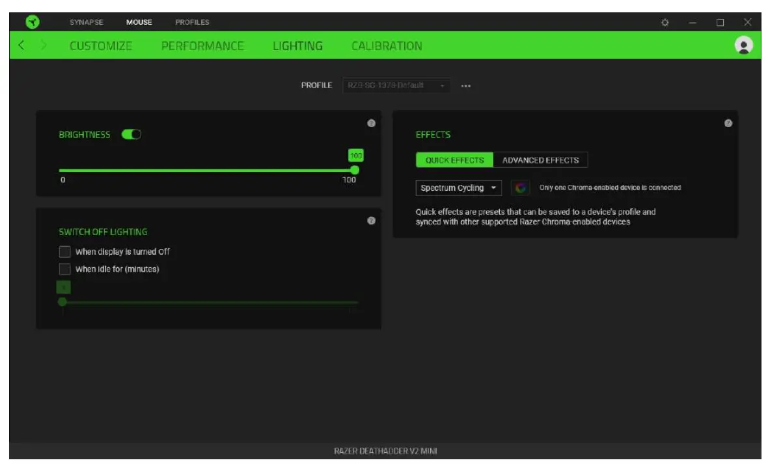Click the Switch Off Lighting help icon
The image size is (768, 471).
click(x=371, y=221)
